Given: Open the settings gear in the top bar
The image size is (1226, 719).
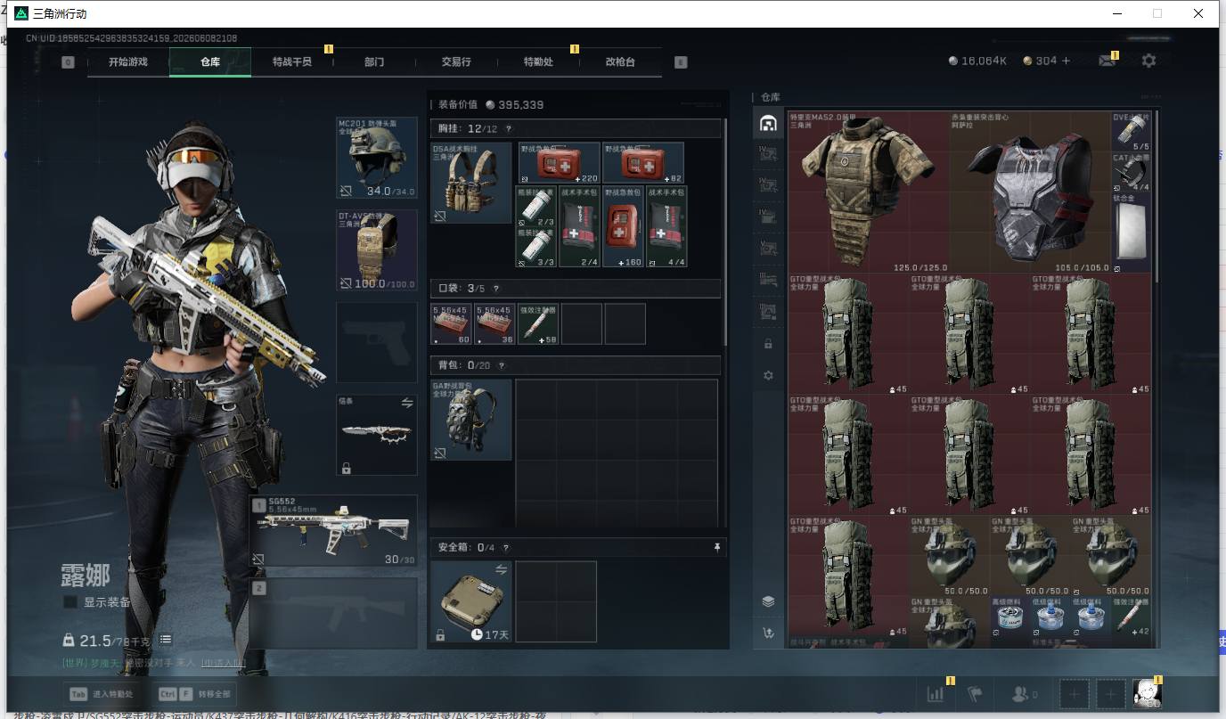Looking at the screenshot, I should tap(1148, 61).
